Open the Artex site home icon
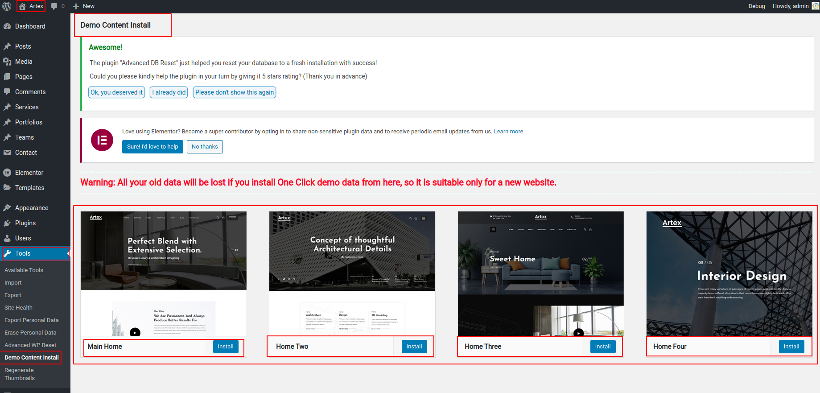820x393 pixels. click(x=22, y=6)
